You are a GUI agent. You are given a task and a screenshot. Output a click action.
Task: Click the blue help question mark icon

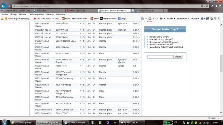(202, 19)
